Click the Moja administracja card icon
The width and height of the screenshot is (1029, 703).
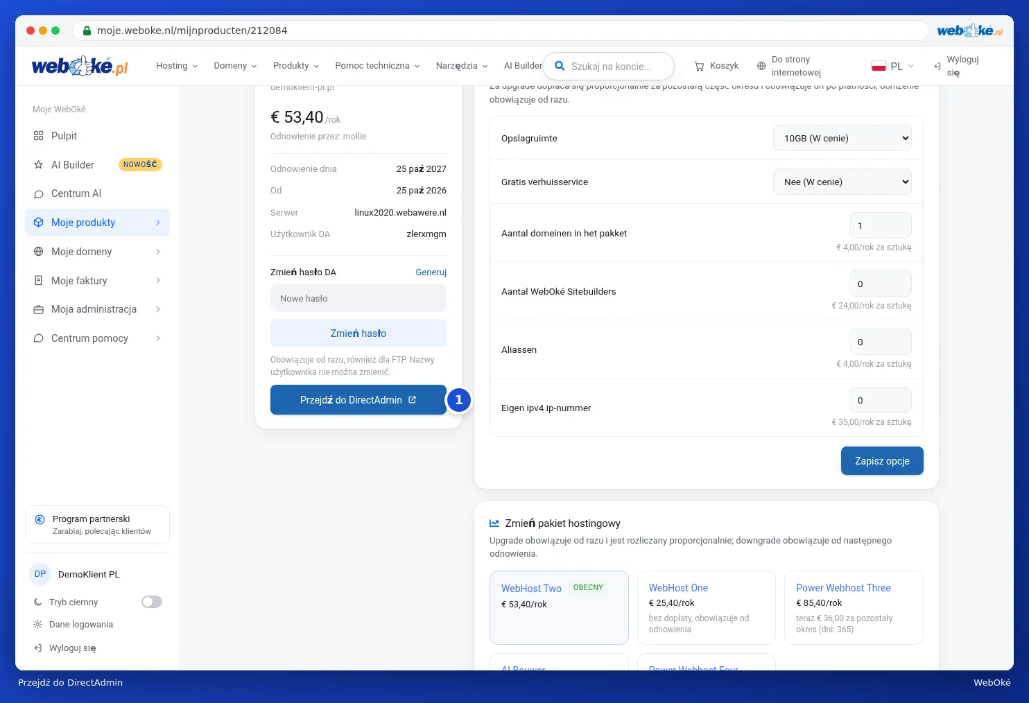click(x=38, y=309)
